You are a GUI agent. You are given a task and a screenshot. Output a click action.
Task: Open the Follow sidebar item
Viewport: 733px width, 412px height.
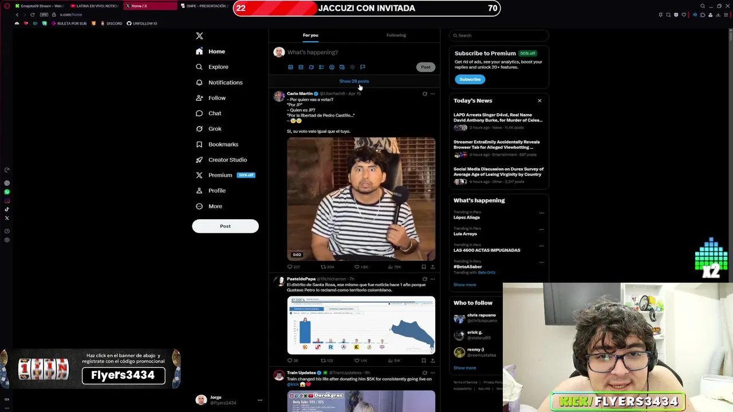pos(211,98)
